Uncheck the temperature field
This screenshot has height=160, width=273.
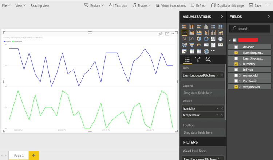(x=236, y=87)
